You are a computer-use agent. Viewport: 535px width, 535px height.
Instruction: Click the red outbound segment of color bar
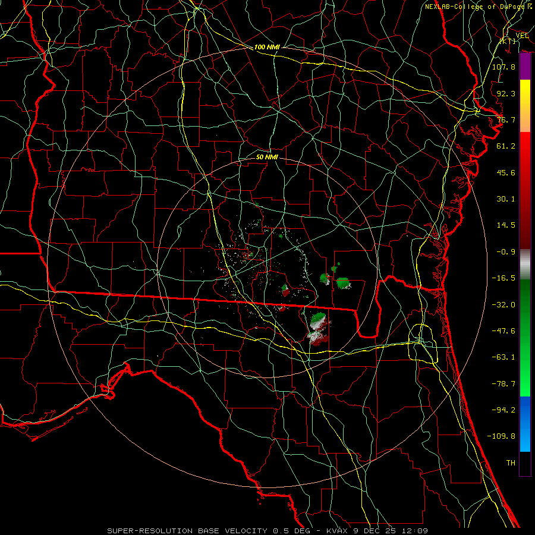point(525,190)
